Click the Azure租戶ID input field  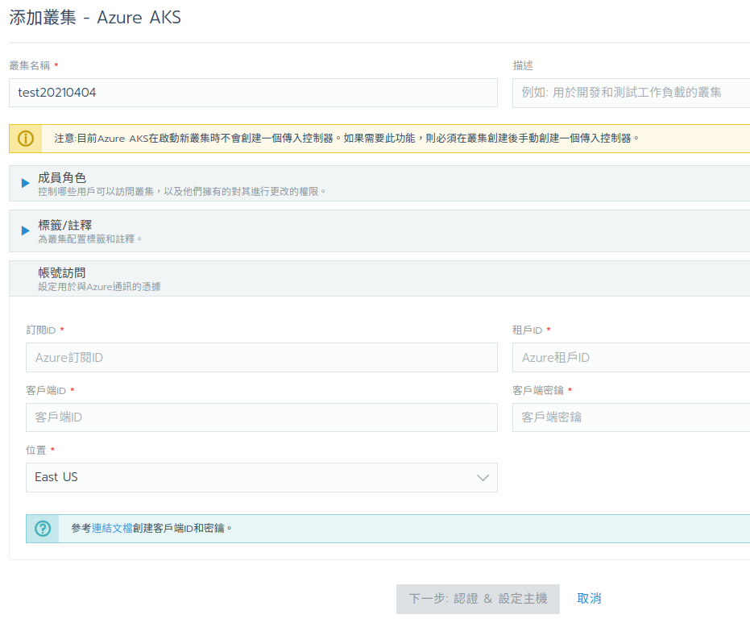[631, 357]
